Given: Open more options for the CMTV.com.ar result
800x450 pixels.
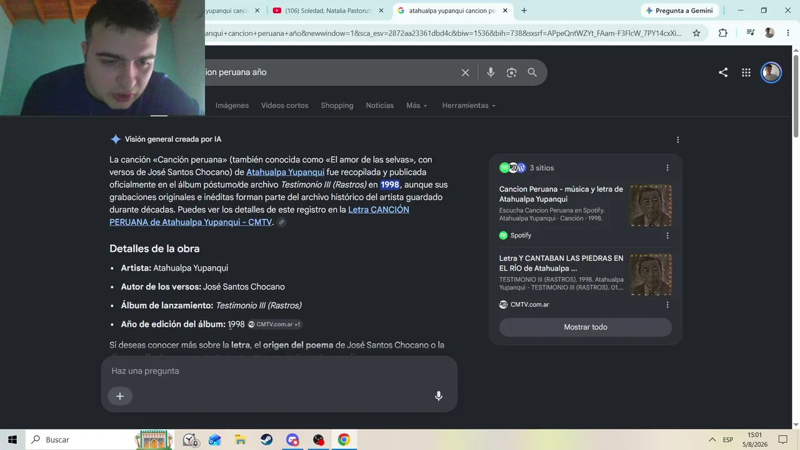Looking at the screenshot, I should (667, 305).
